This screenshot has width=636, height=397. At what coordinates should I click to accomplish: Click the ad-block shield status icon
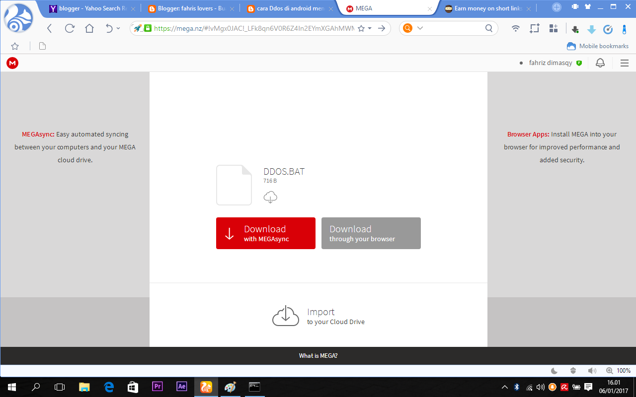[x=573, y=371]
